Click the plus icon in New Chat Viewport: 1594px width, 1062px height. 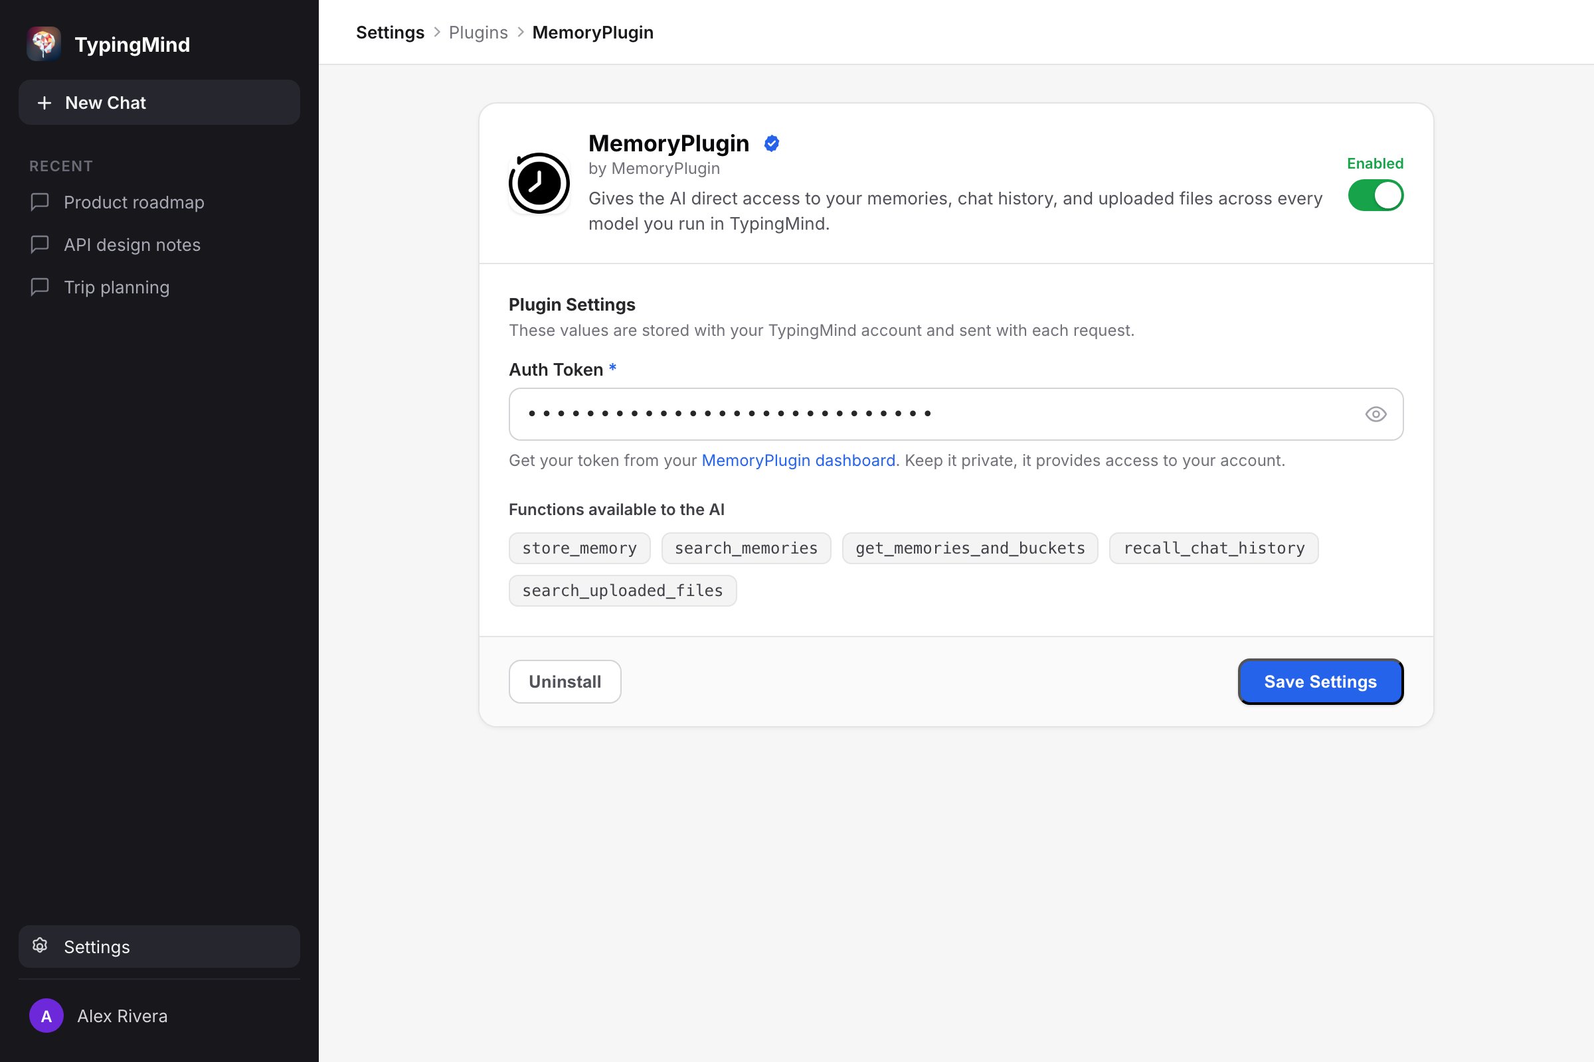coord(44,103)
